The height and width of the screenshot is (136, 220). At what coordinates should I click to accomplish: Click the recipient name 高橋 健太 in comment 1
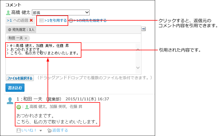click(x=38, y=107)
